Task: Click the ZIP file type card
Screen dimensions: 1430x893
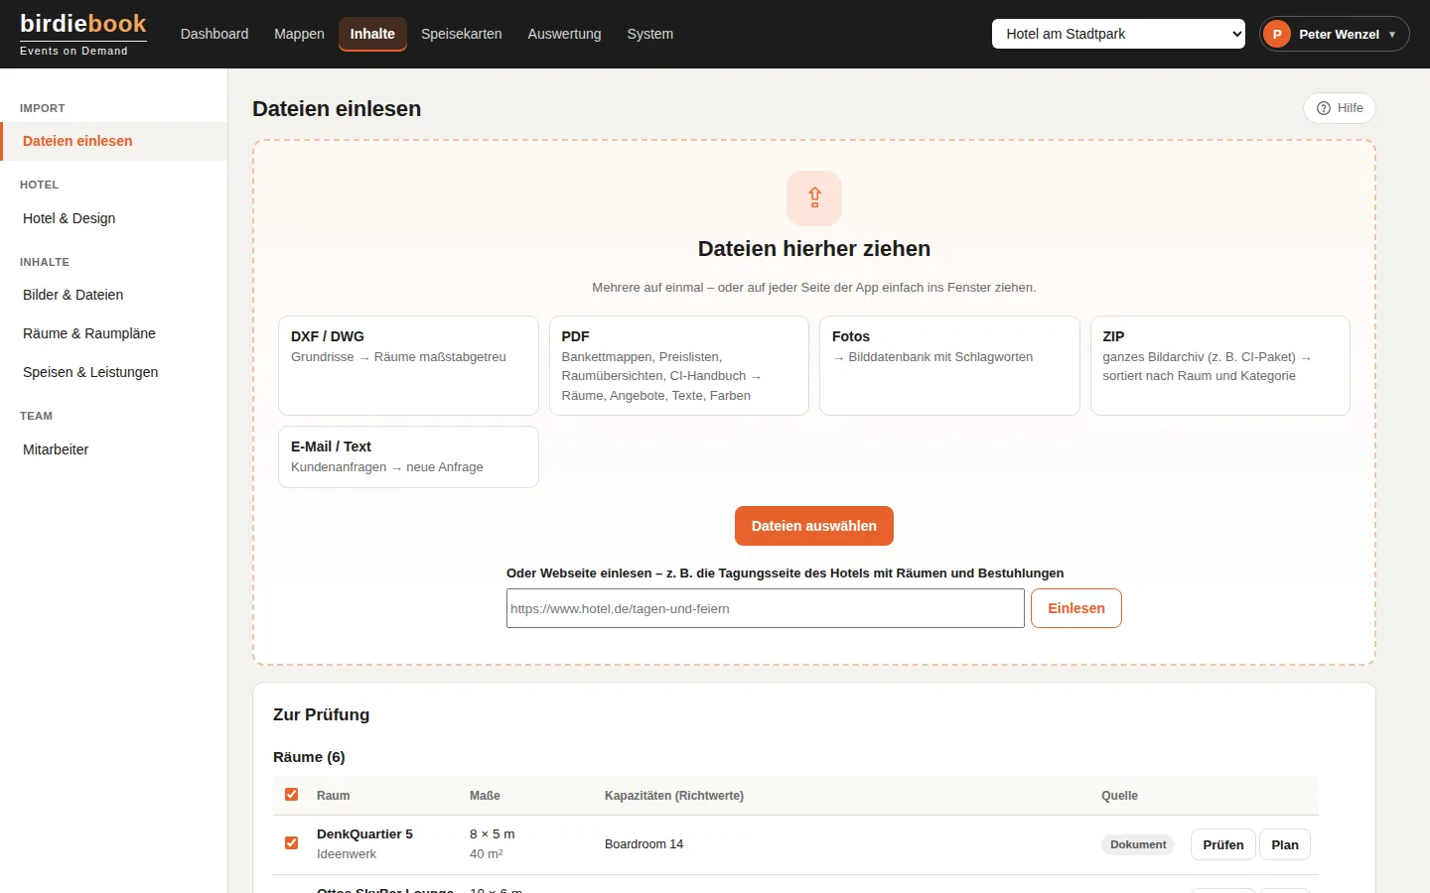Action: coord(1220,365)
